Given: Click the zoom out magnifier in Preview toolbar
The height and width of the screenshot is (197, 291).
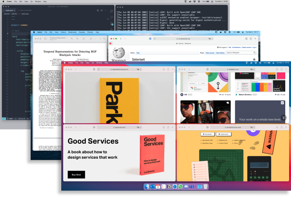Looking at the screenshot, I should pos(72,39).
